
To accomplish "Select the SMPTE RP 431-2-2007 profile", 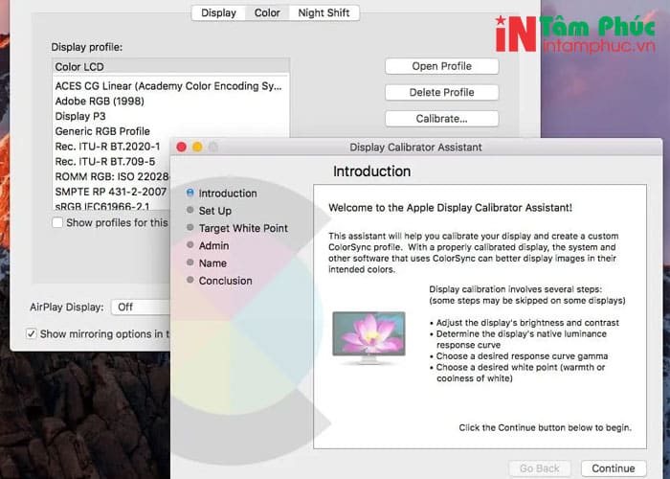I will coord(112,192).
